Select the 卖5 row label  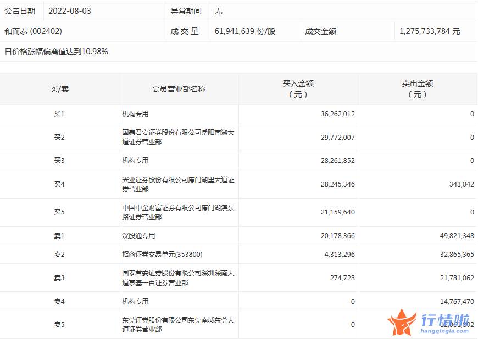tap(59, 325)
